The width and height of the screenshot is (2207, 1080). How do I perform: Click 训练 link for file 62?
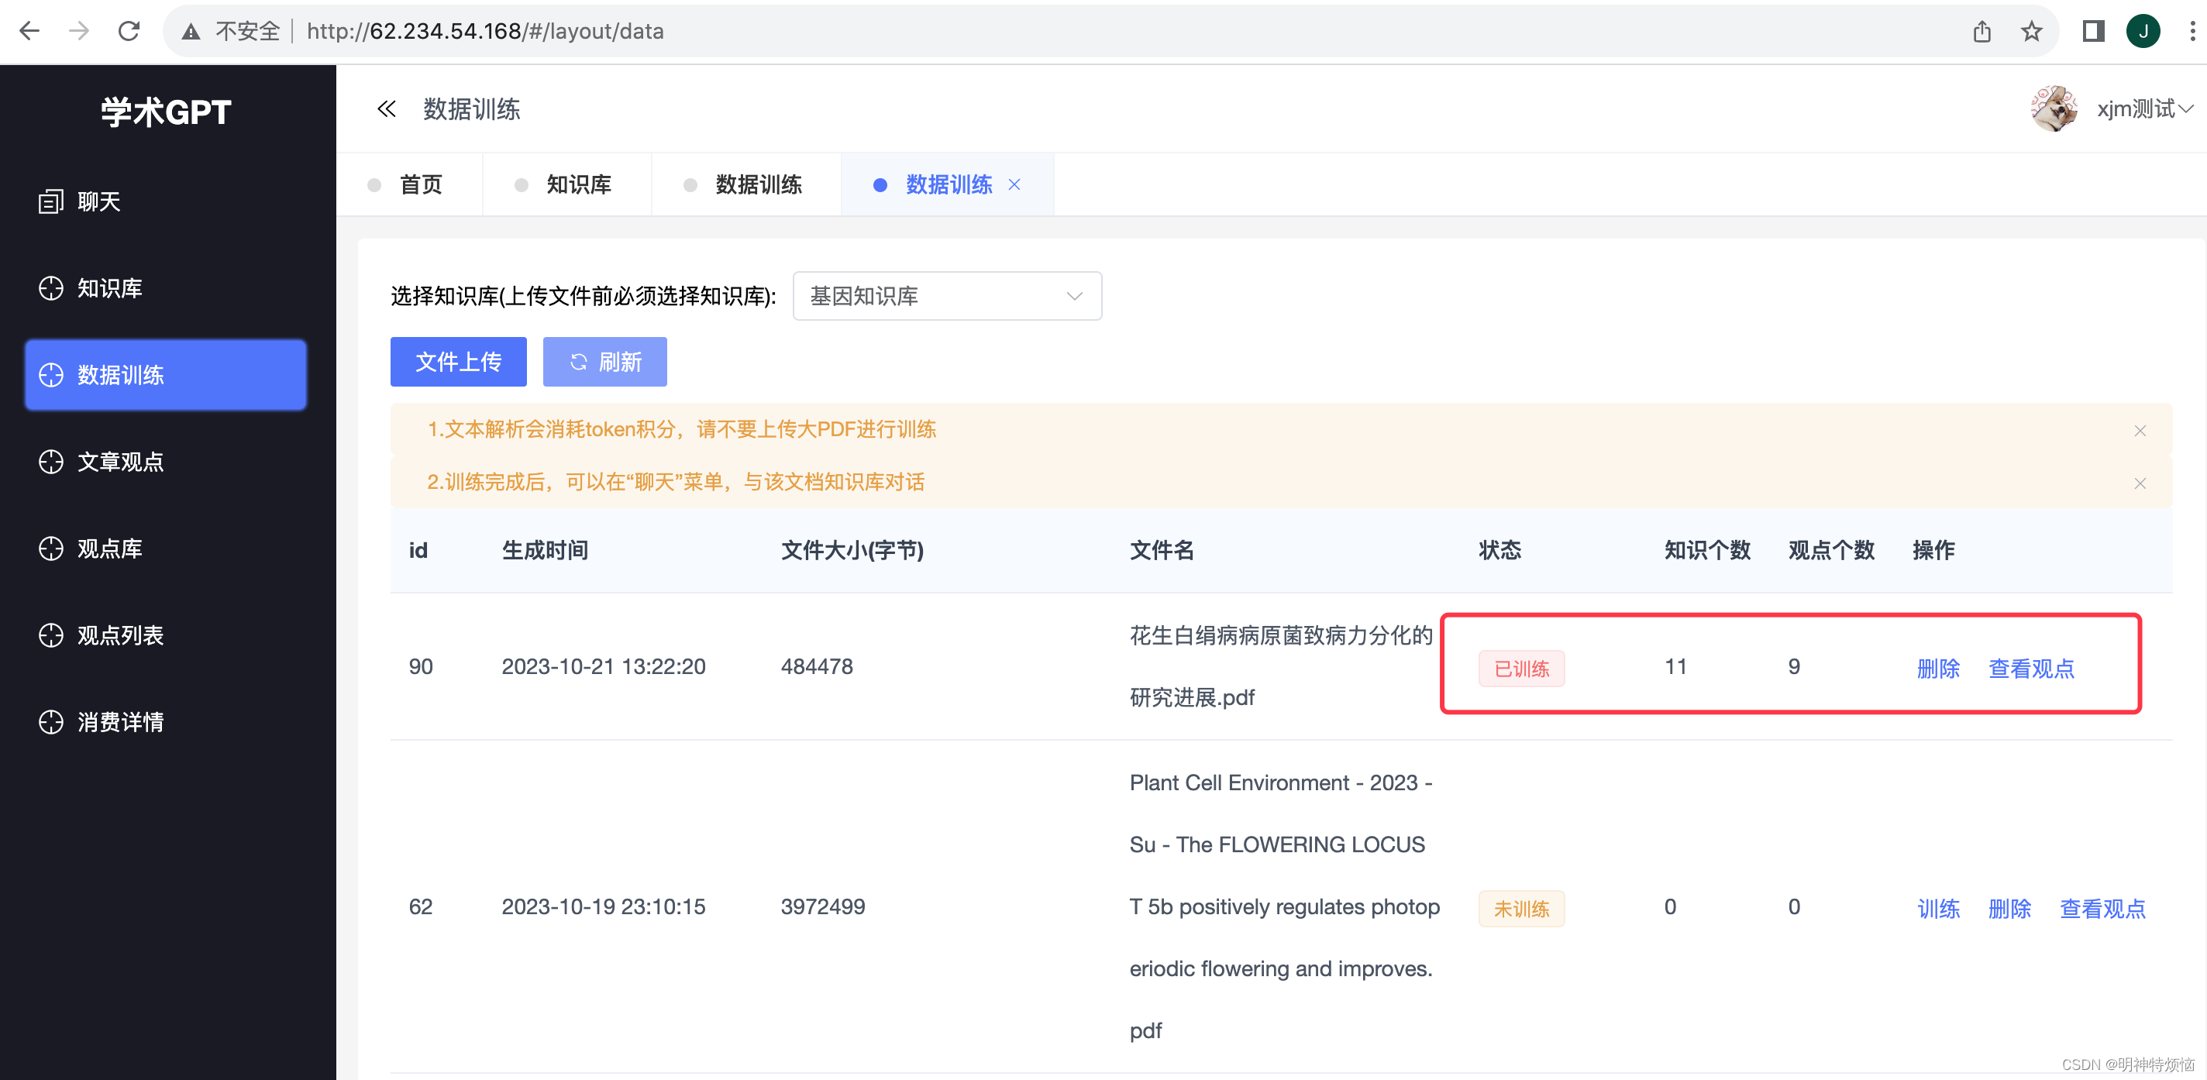pyautogui.click(x=1938, y=908)
